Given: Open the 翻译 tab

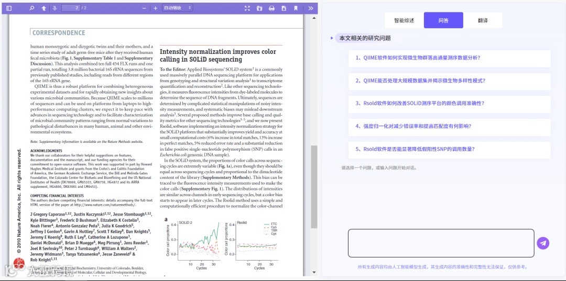Looking at the screenshot, I should click(483, 20).
